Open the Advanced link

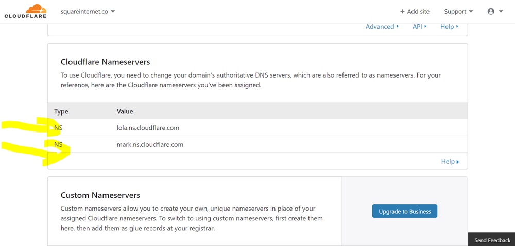point(382,27)
